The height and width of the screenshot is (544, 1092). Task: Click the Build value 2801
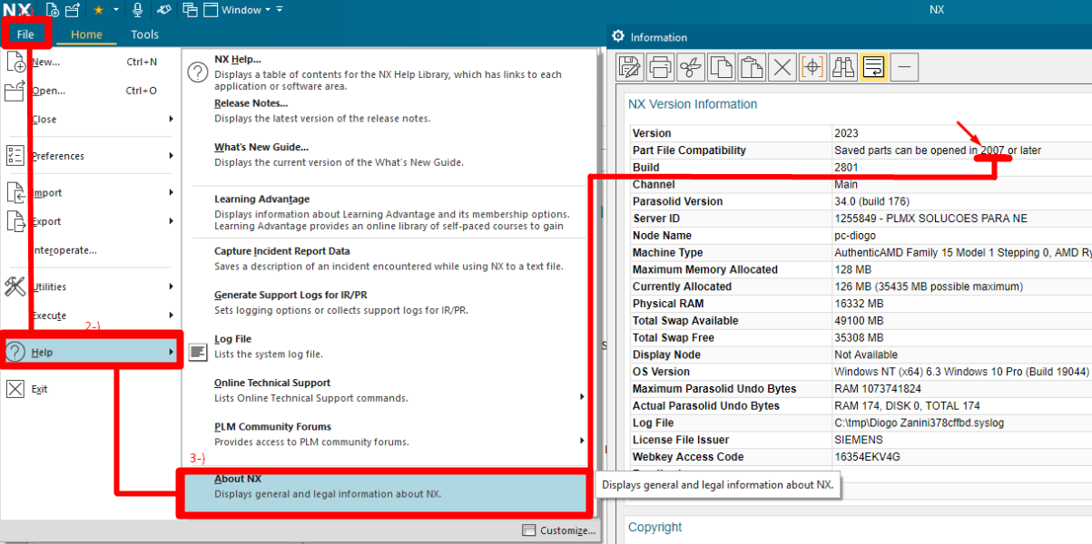[x=846, y=168]
